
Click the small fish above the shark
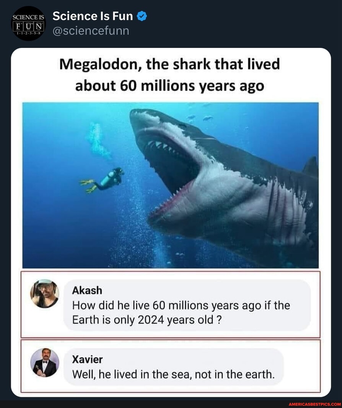(x=208, y=118)
